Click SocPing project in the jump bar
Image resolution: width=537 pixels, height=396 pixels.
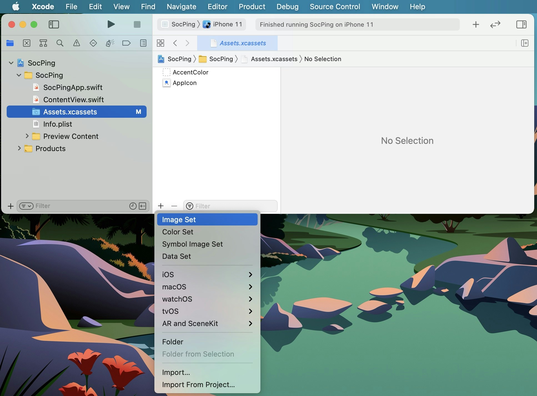175,59
